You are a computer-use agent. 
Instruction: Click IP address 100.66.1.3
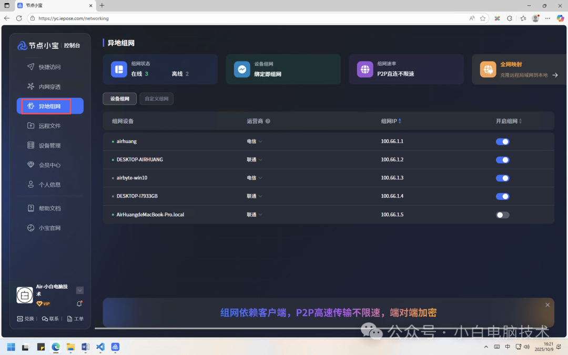392,178
